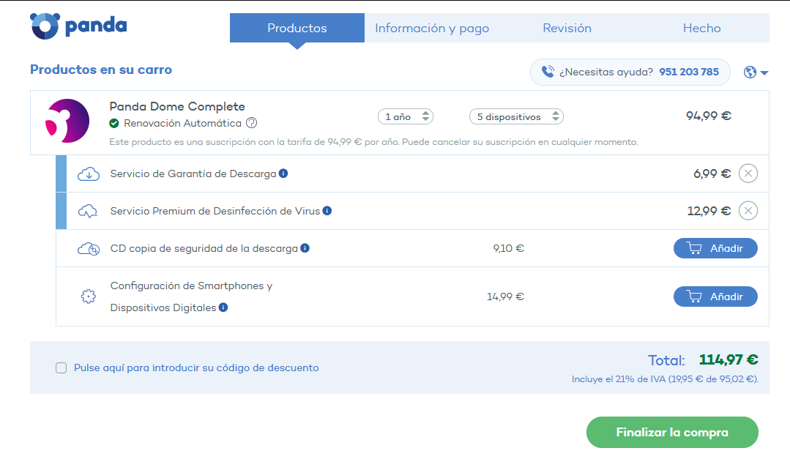Image resolution: width=790 pixels, height=470 pixels.
Task: Go to the Revisión step
Action: [567, 29]
